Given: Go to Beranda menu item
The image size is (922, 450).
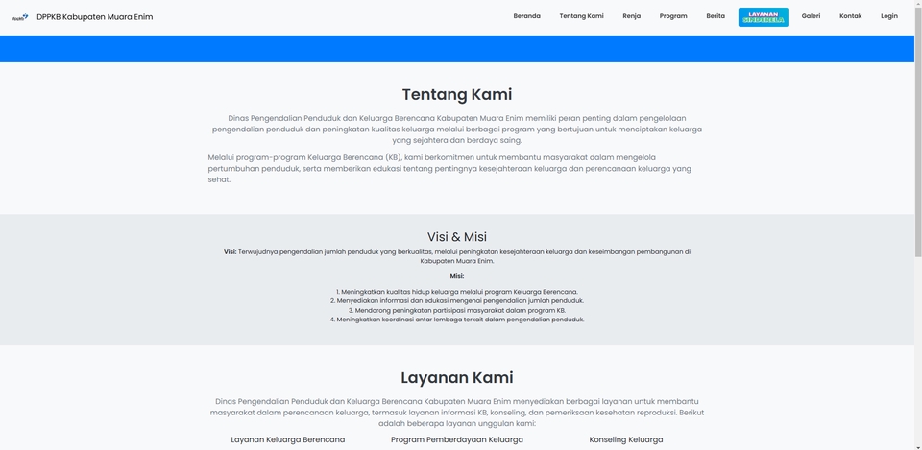Looking at the screenshot, I should pyautogui.click(x=526, y=16).
